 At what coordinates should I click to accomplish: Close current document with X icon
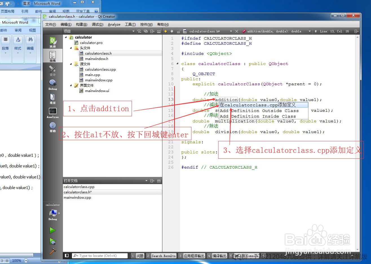[237, 31]
